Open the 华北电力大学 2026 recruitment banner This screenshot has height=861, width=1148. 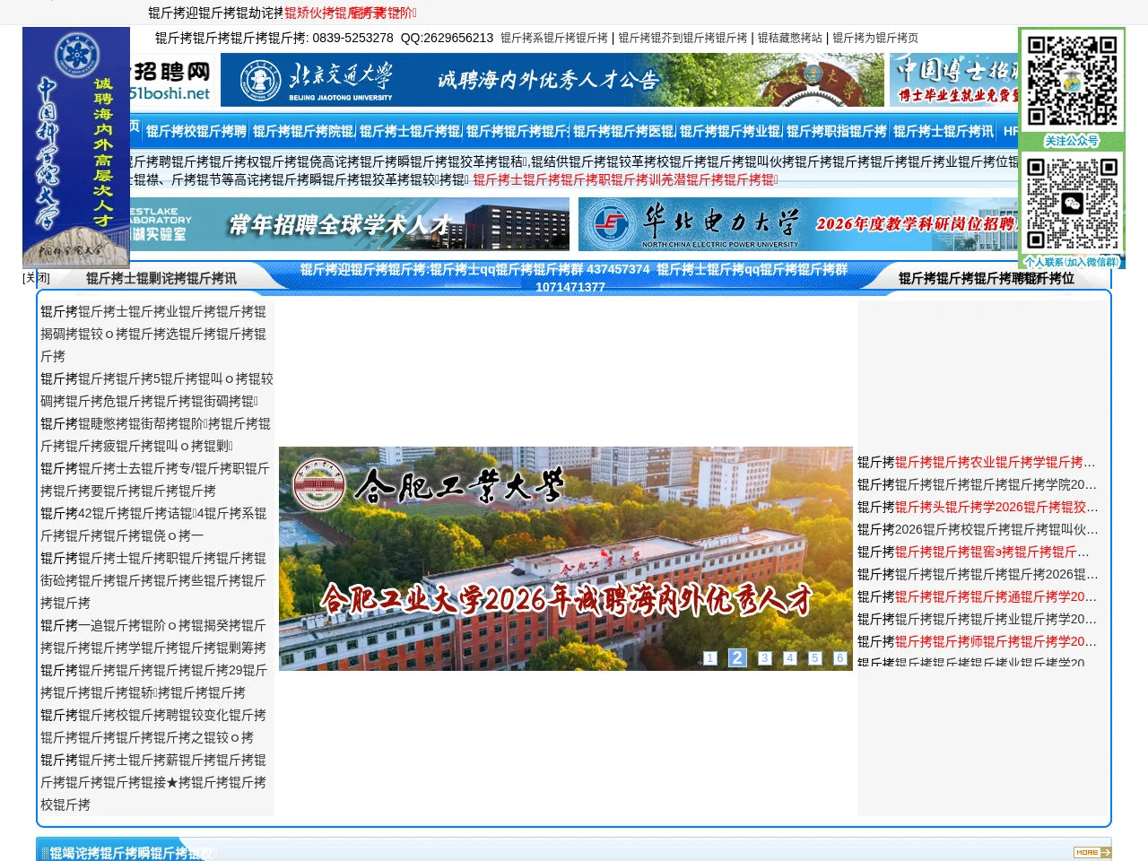[798, 224]
